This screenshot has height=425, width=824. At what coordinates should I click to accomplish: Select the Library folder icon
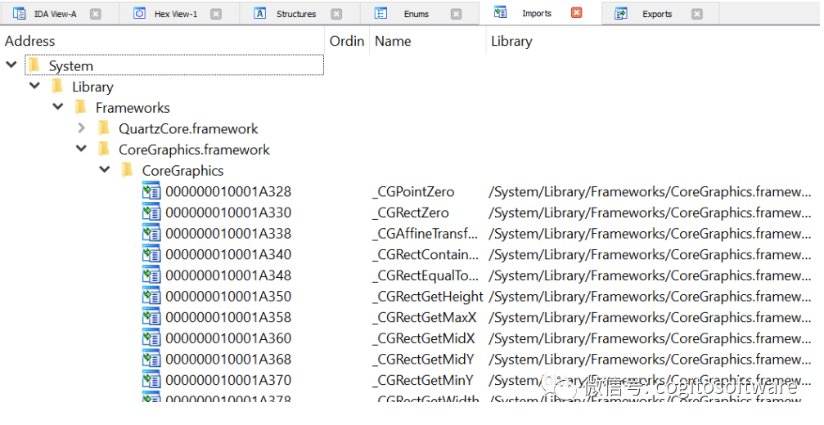[57, 86]
